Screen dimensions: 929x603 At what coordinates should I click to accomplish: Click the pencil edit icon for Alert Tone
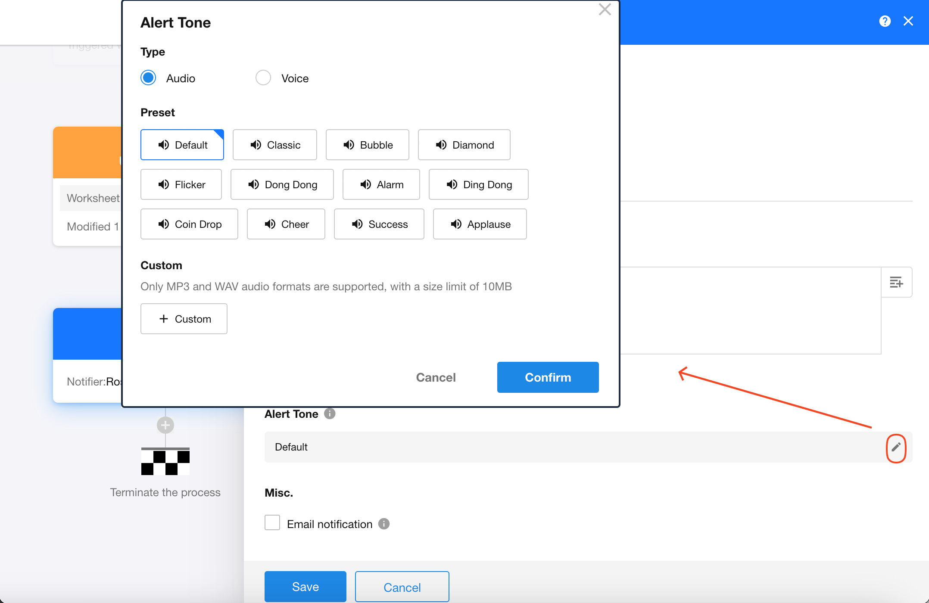coord(896,448)
